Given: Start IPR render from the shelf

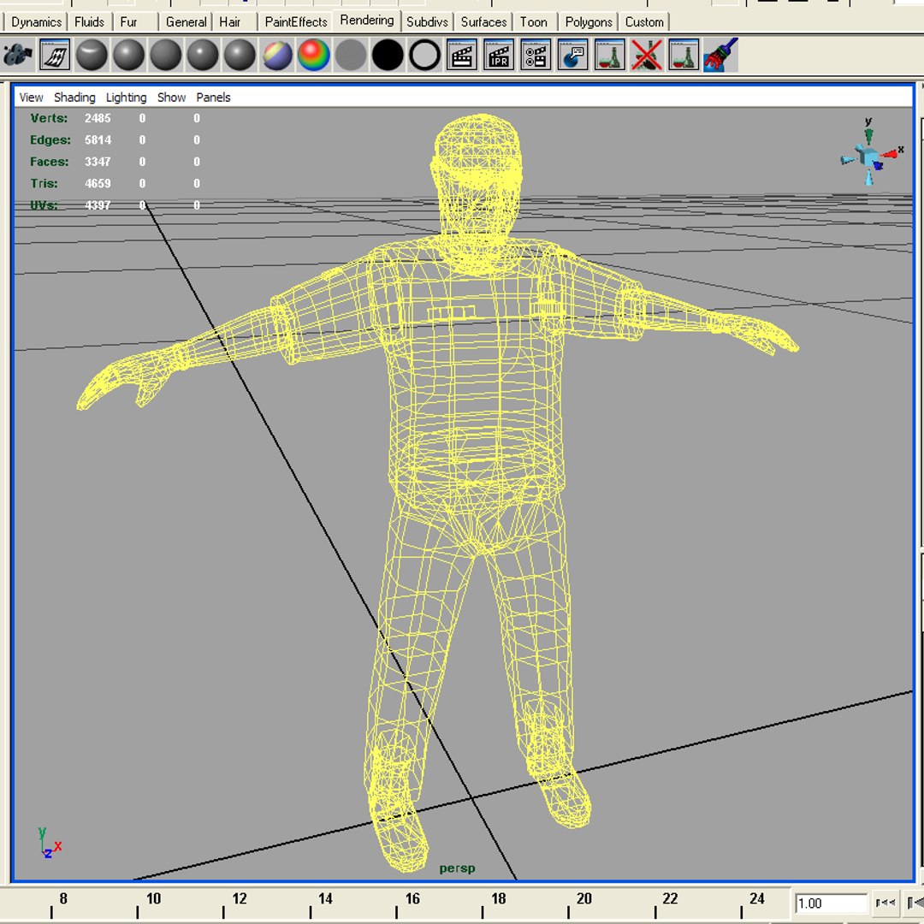Looking at the screenshot, I should coord(499,56).
